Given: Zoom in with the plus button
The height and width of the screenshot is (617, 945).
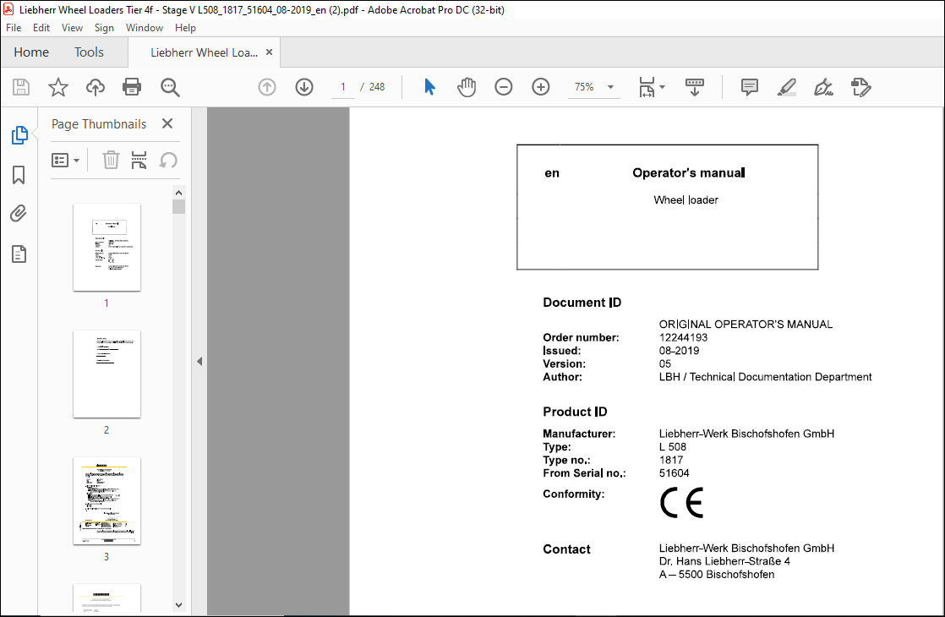Looking at the screenshot, I should click(541, 87).
